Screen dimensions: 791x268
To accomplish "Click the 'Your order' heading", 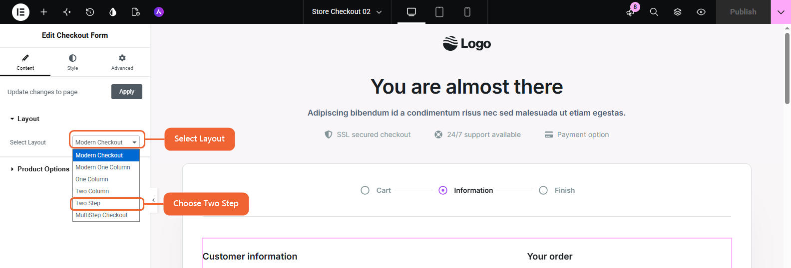I will [550, 257].
